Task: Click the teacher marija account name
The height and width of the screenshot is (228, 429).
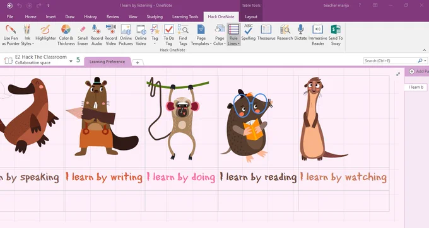Action: click(336, 6)
